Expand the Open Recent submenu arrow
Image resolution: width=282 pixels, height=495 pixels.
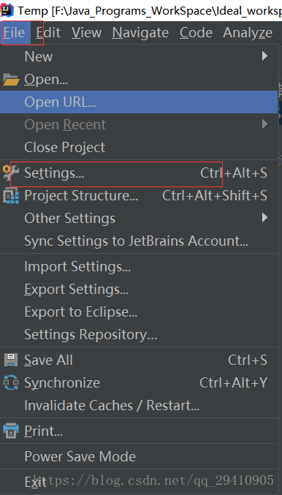coord(264,124)
